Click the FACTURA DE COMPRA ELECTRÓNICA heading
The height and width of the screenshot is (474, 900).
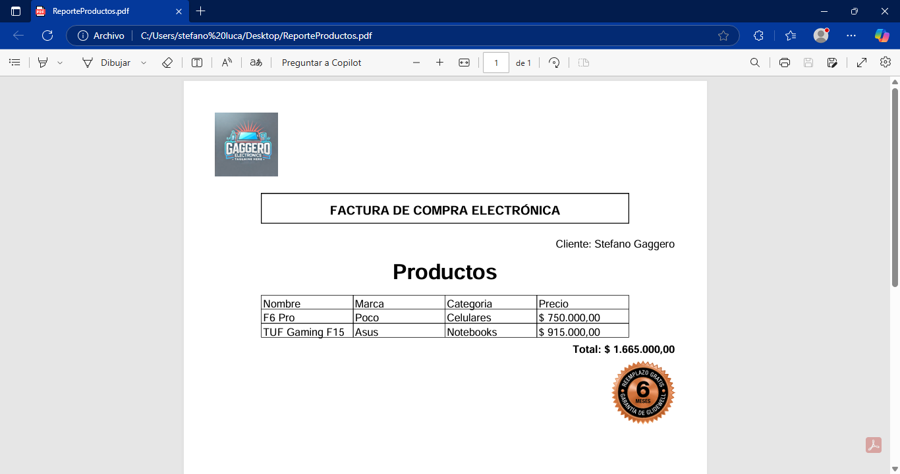tap(445, 211)
